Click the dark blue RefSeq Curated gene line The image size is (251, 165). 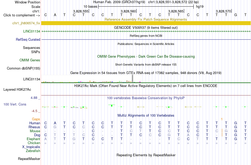point(146,40)
